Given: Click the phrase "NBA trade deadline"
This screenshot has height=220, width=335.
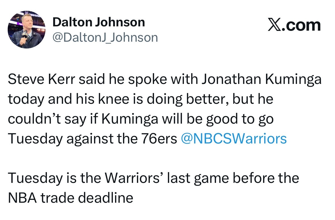Looking at the screenshot, I should click(70, 198).
